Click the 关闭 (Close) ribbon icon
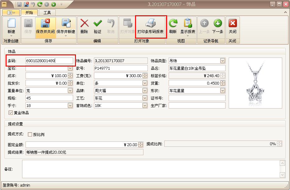290x190 pixels. [232, 24]
